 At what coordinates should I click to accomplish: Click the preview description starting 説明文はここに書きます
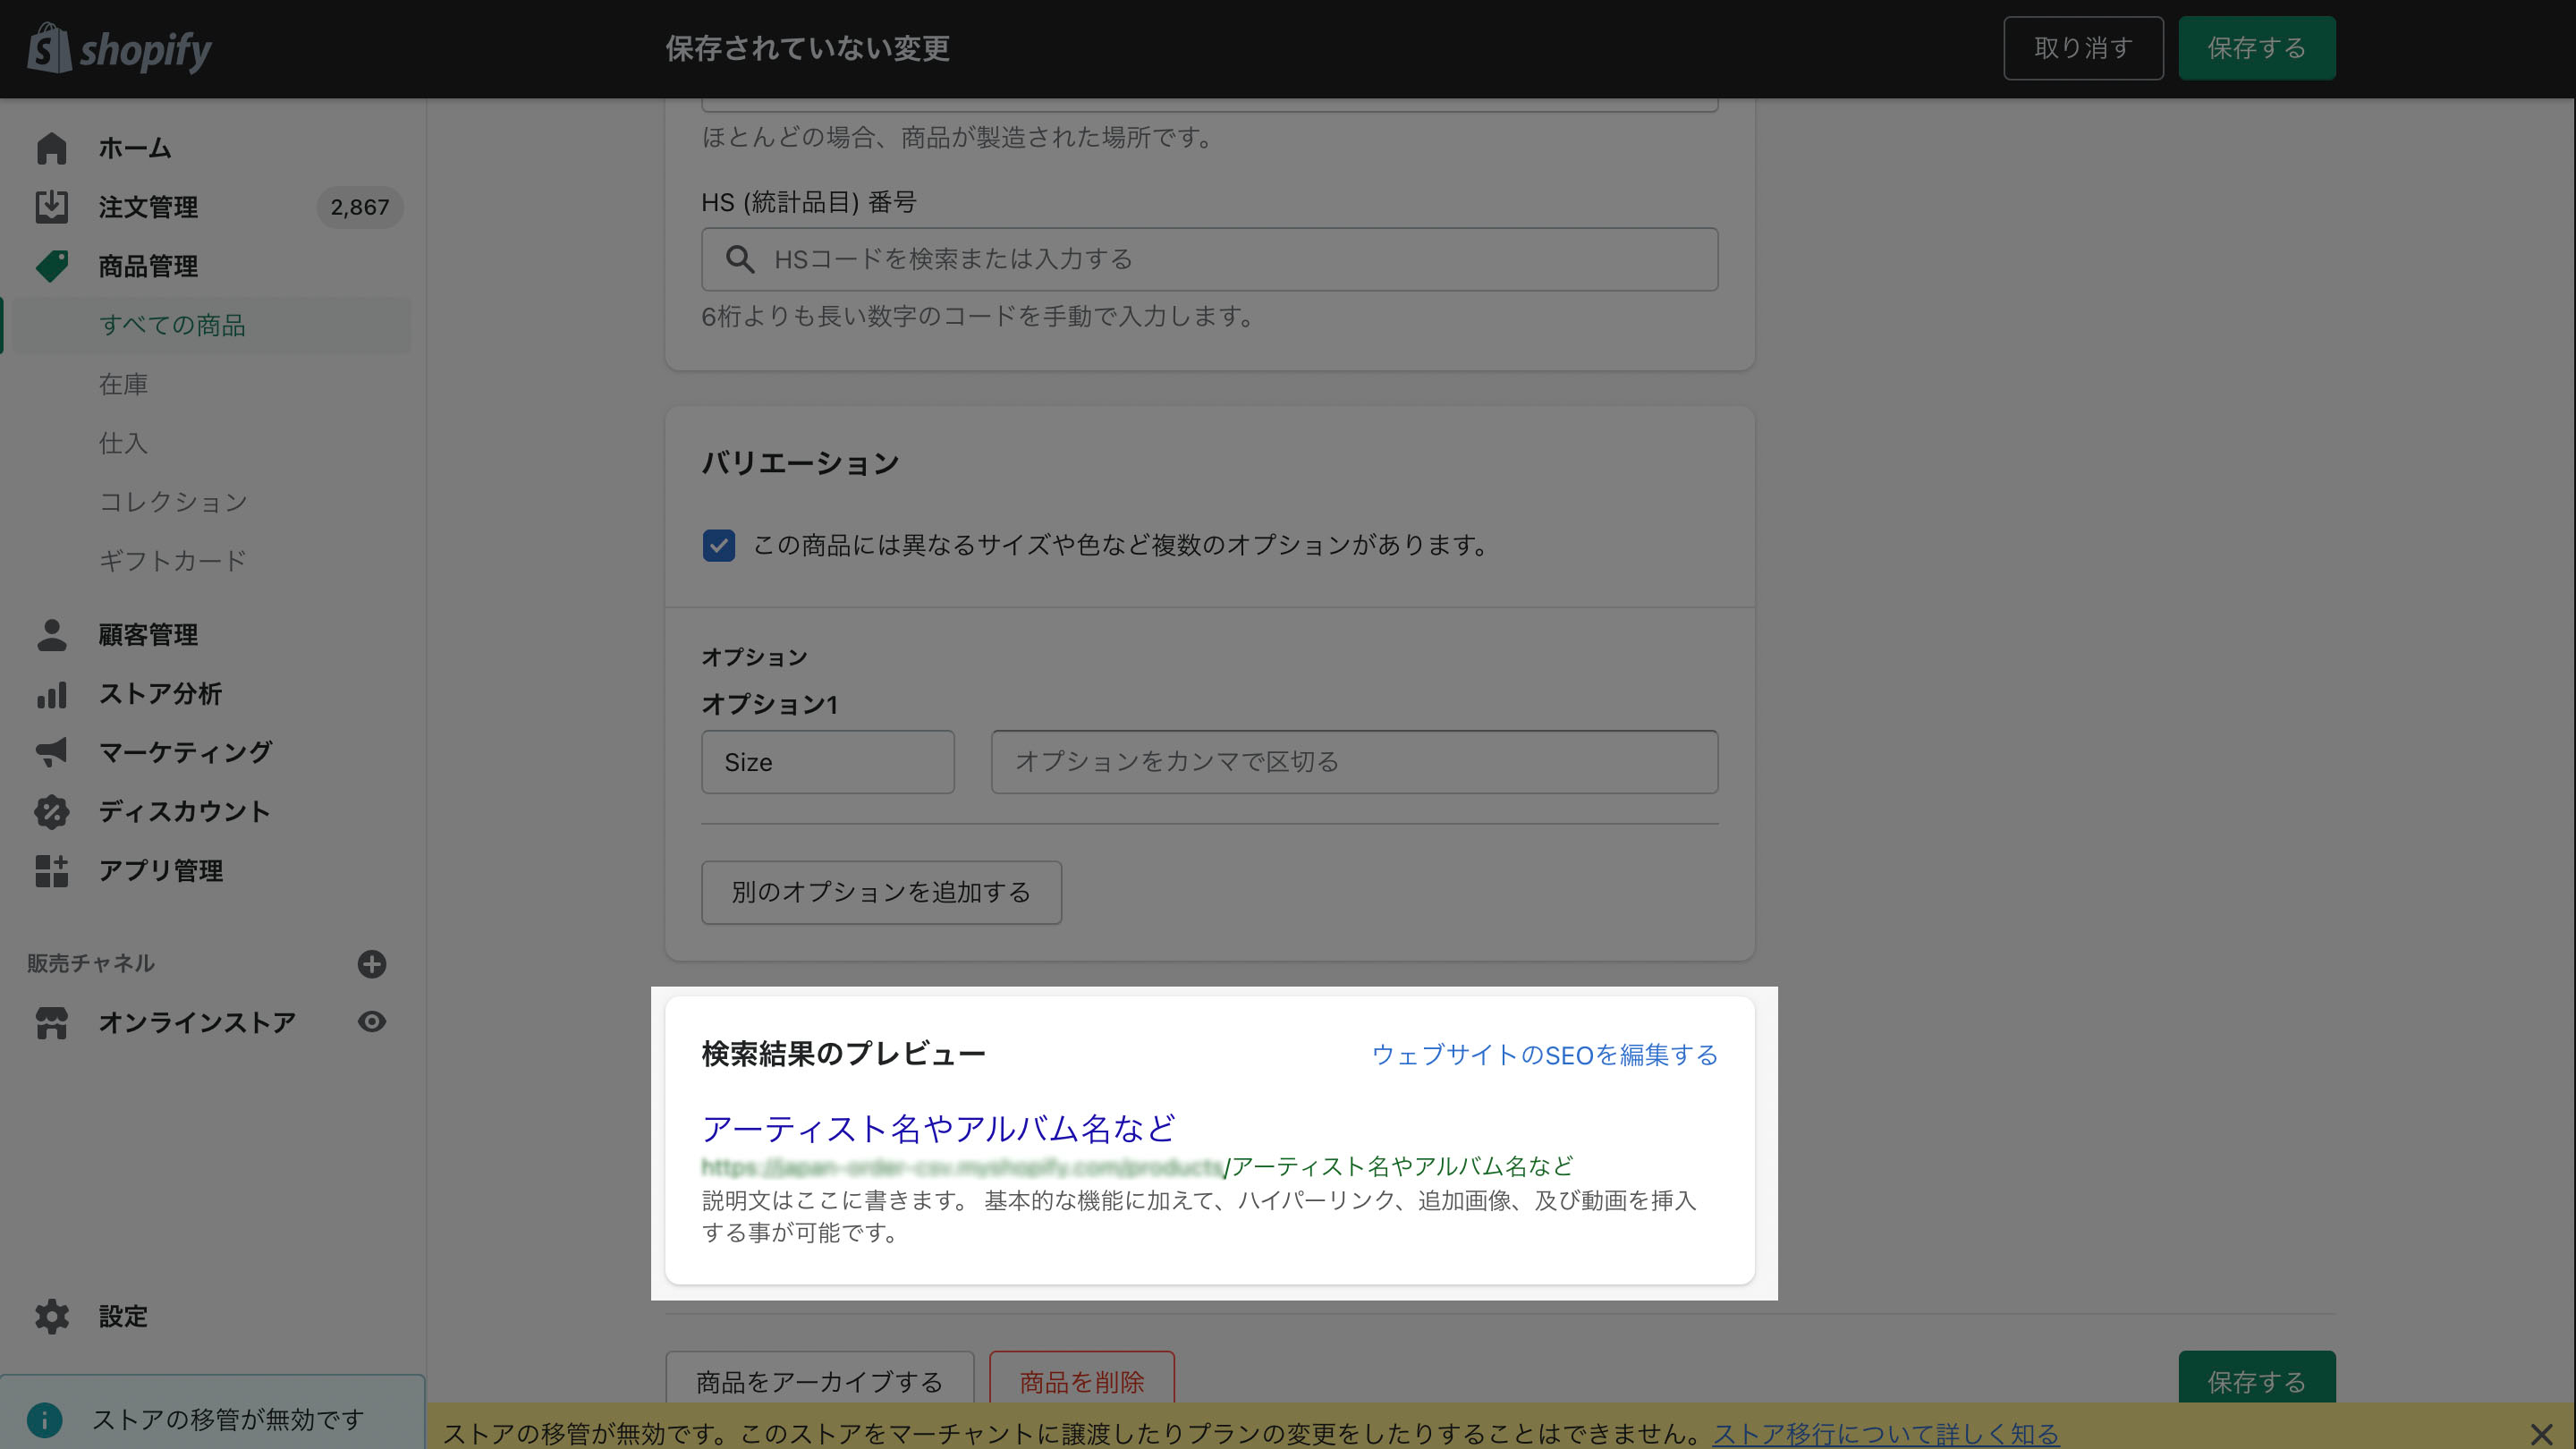(1199, 1216)
